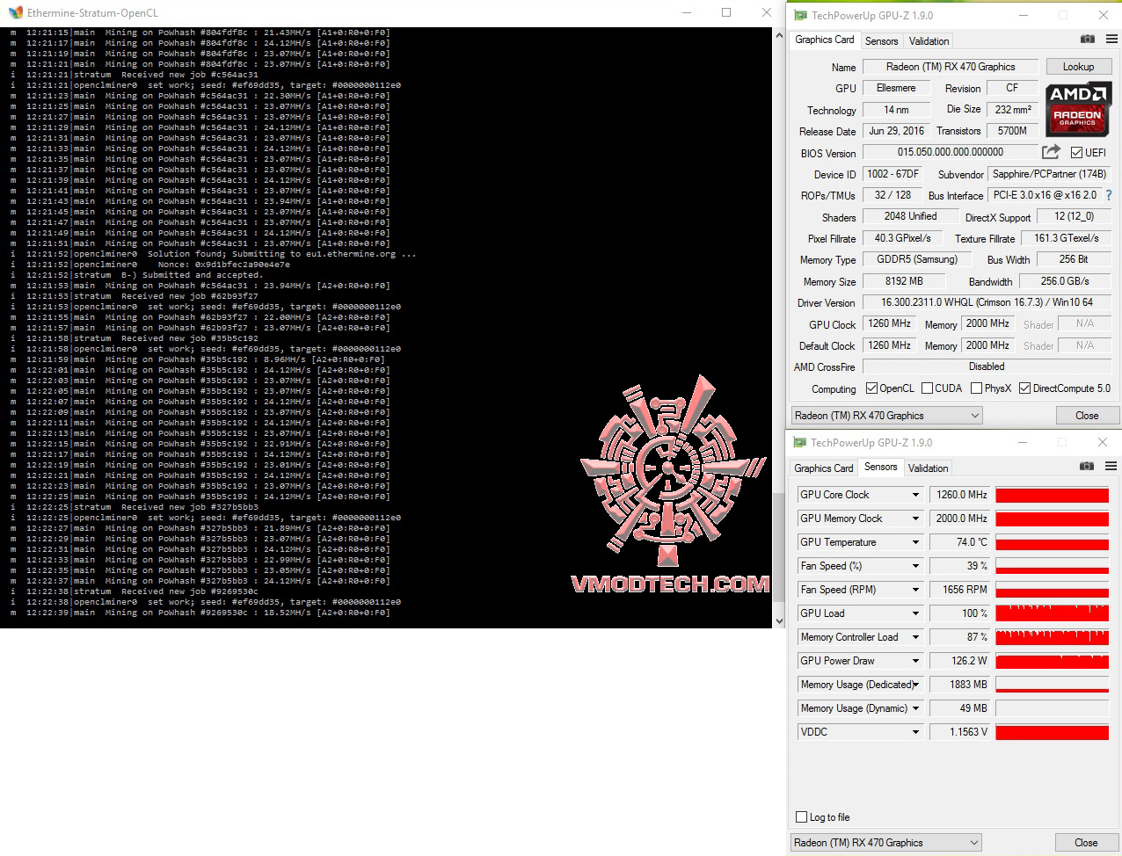Open GPU selector dropdown in Sensors window

[886, 843]
